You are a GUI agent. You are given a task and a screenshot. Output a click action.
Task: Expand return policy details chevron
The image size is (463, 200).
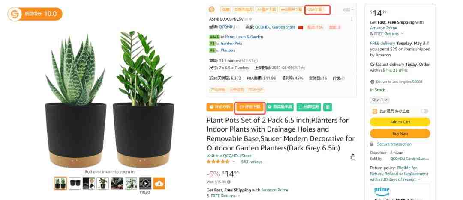coord(419,179)
